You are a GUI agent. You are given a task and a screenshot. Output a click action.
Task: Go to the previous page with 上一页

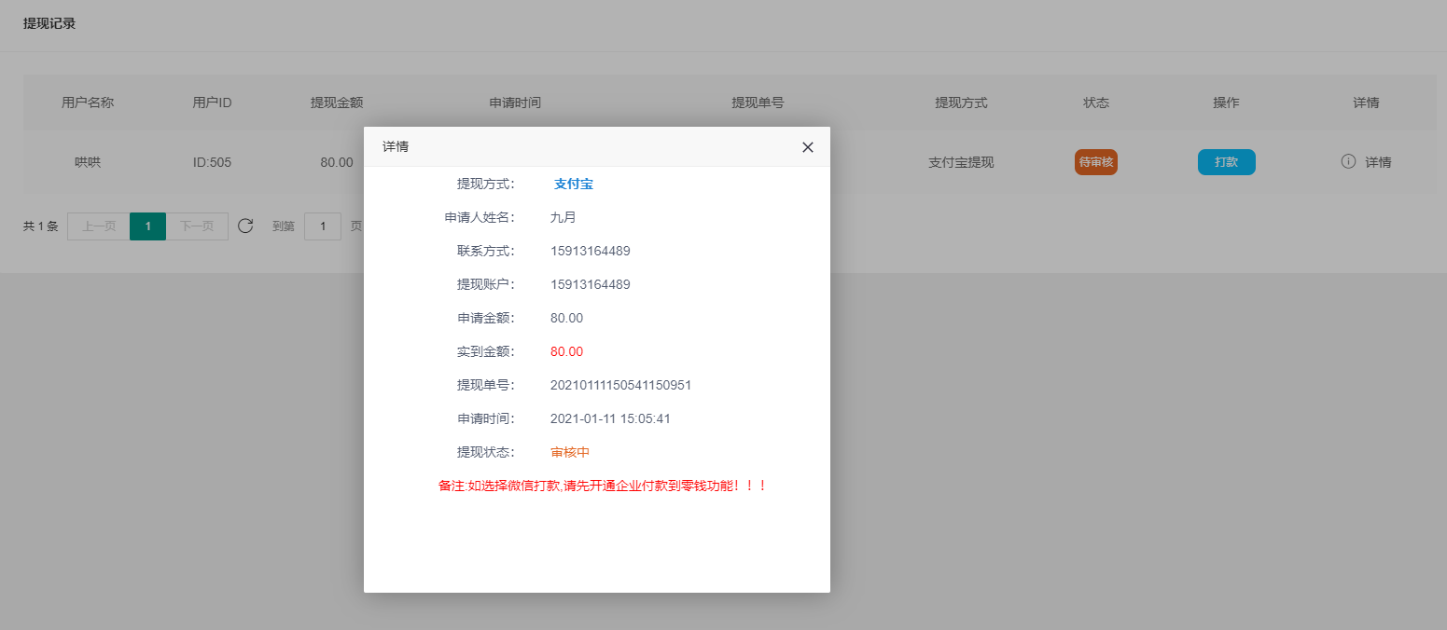click(99, 226)
